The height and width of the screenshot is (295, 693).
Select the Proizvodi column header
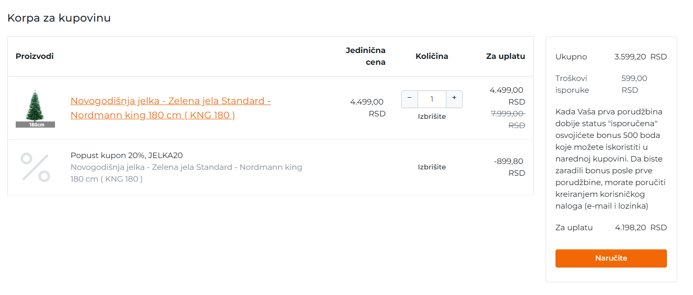click(x=35, y=56)
